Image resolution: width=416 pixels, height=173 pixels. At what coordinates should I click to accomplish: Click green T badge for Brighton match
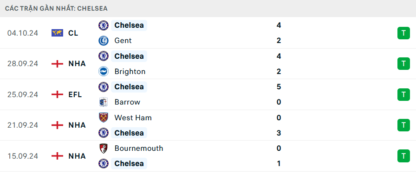pyautogui.click(x=403, y=63)
